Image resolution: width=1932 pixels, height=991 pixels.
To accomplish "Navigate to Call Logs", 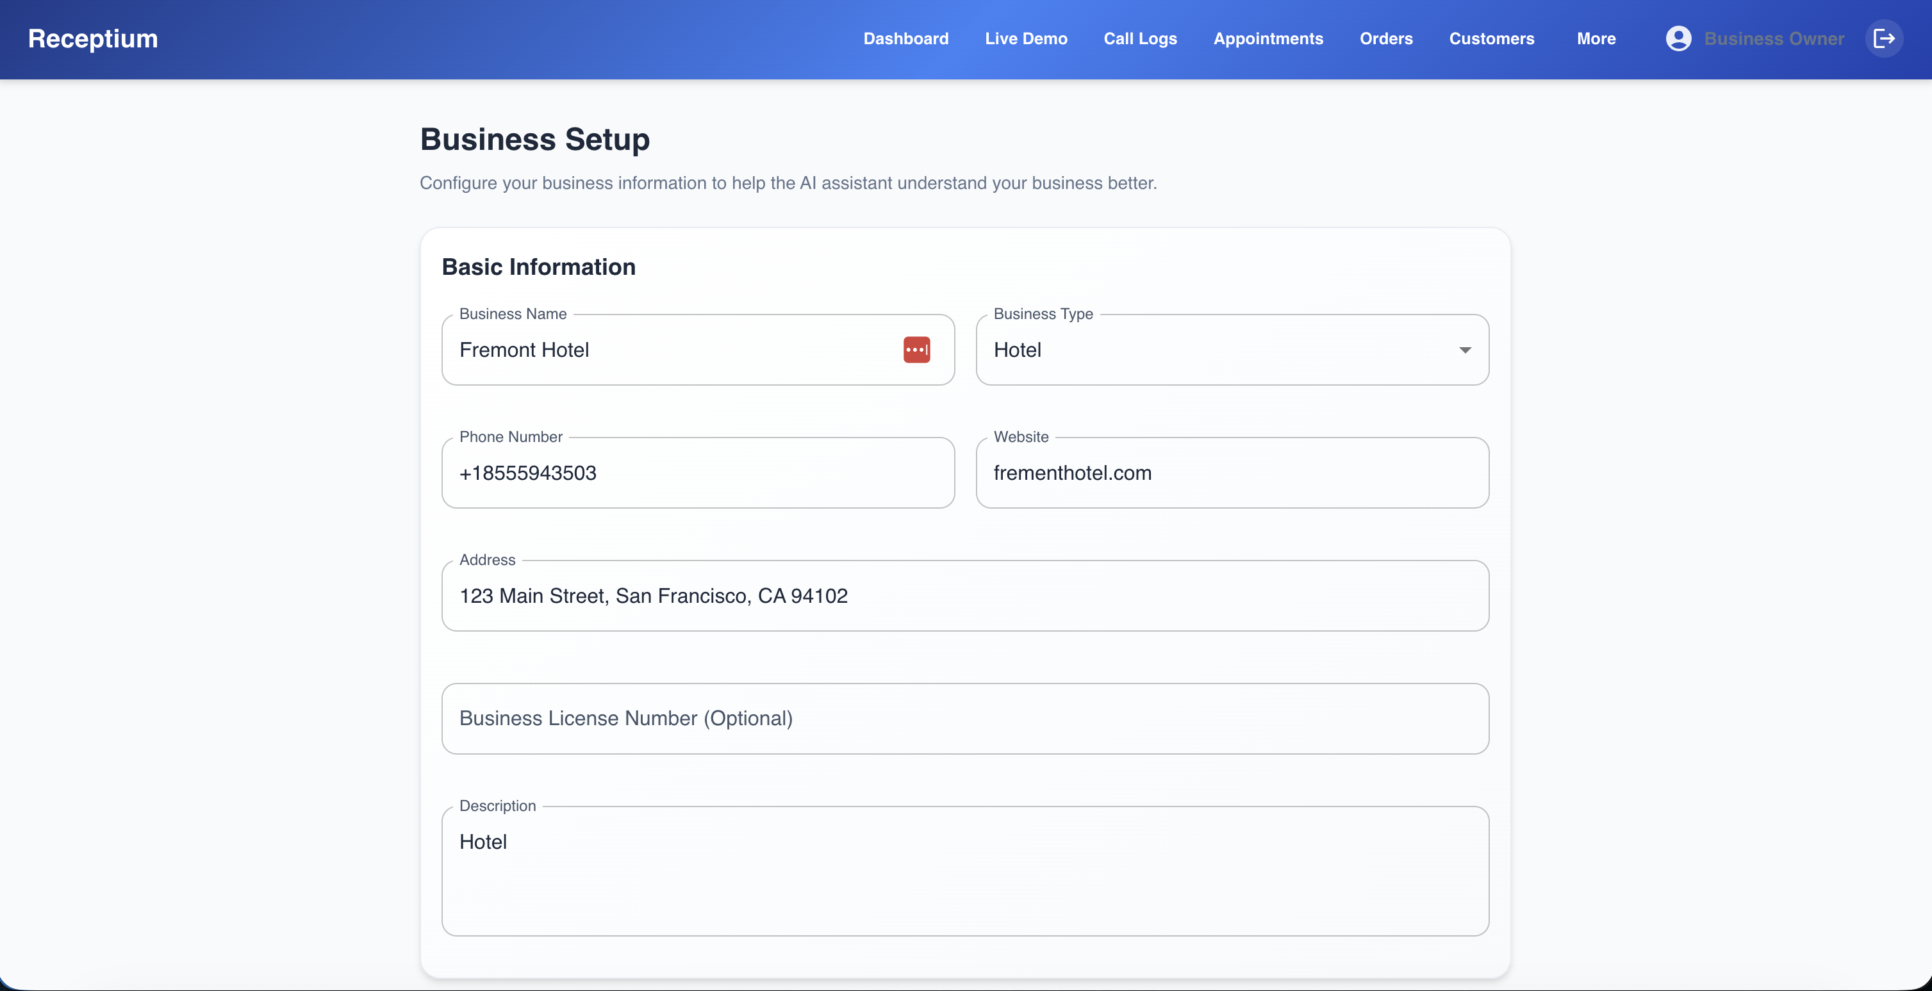I will click(x=1139, y=38).
